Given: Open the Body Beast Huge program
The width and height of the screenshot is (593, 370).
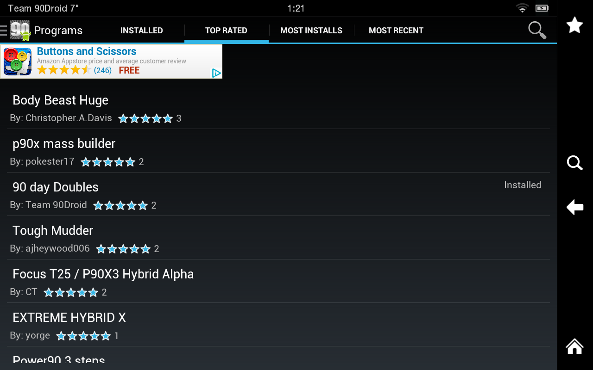Looking at the screenshot, I should (60, 100).
